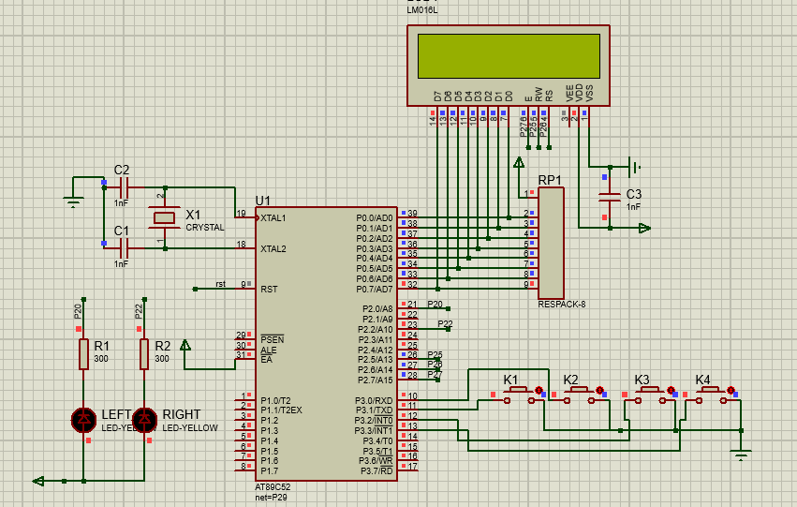
Task: Click the ALE pin name
Action: [269, 350]
